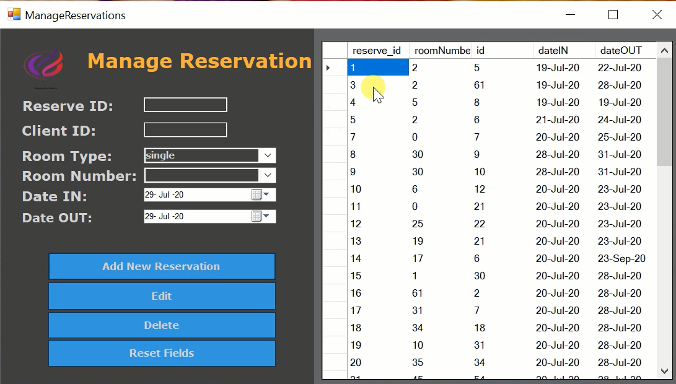Open the Room Type dropdown showing single
This screenshot has width=676, height=384.
pos(267,155)
